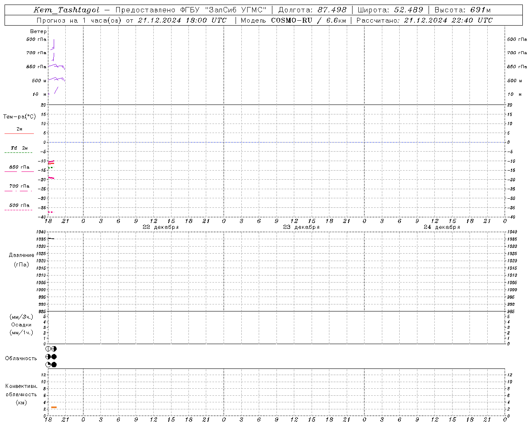This screenshot has width=529, height=423.
Task: Click the 'Давление' panel label
Action: [x=21, y=255]
